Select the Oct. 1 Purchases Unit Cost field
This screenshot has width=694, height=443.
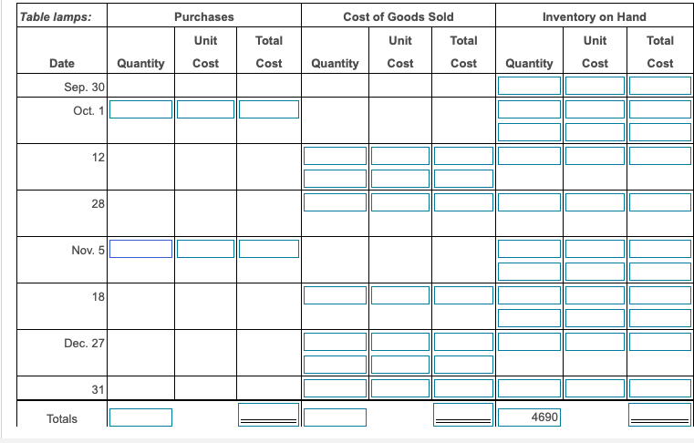(205, 109)
